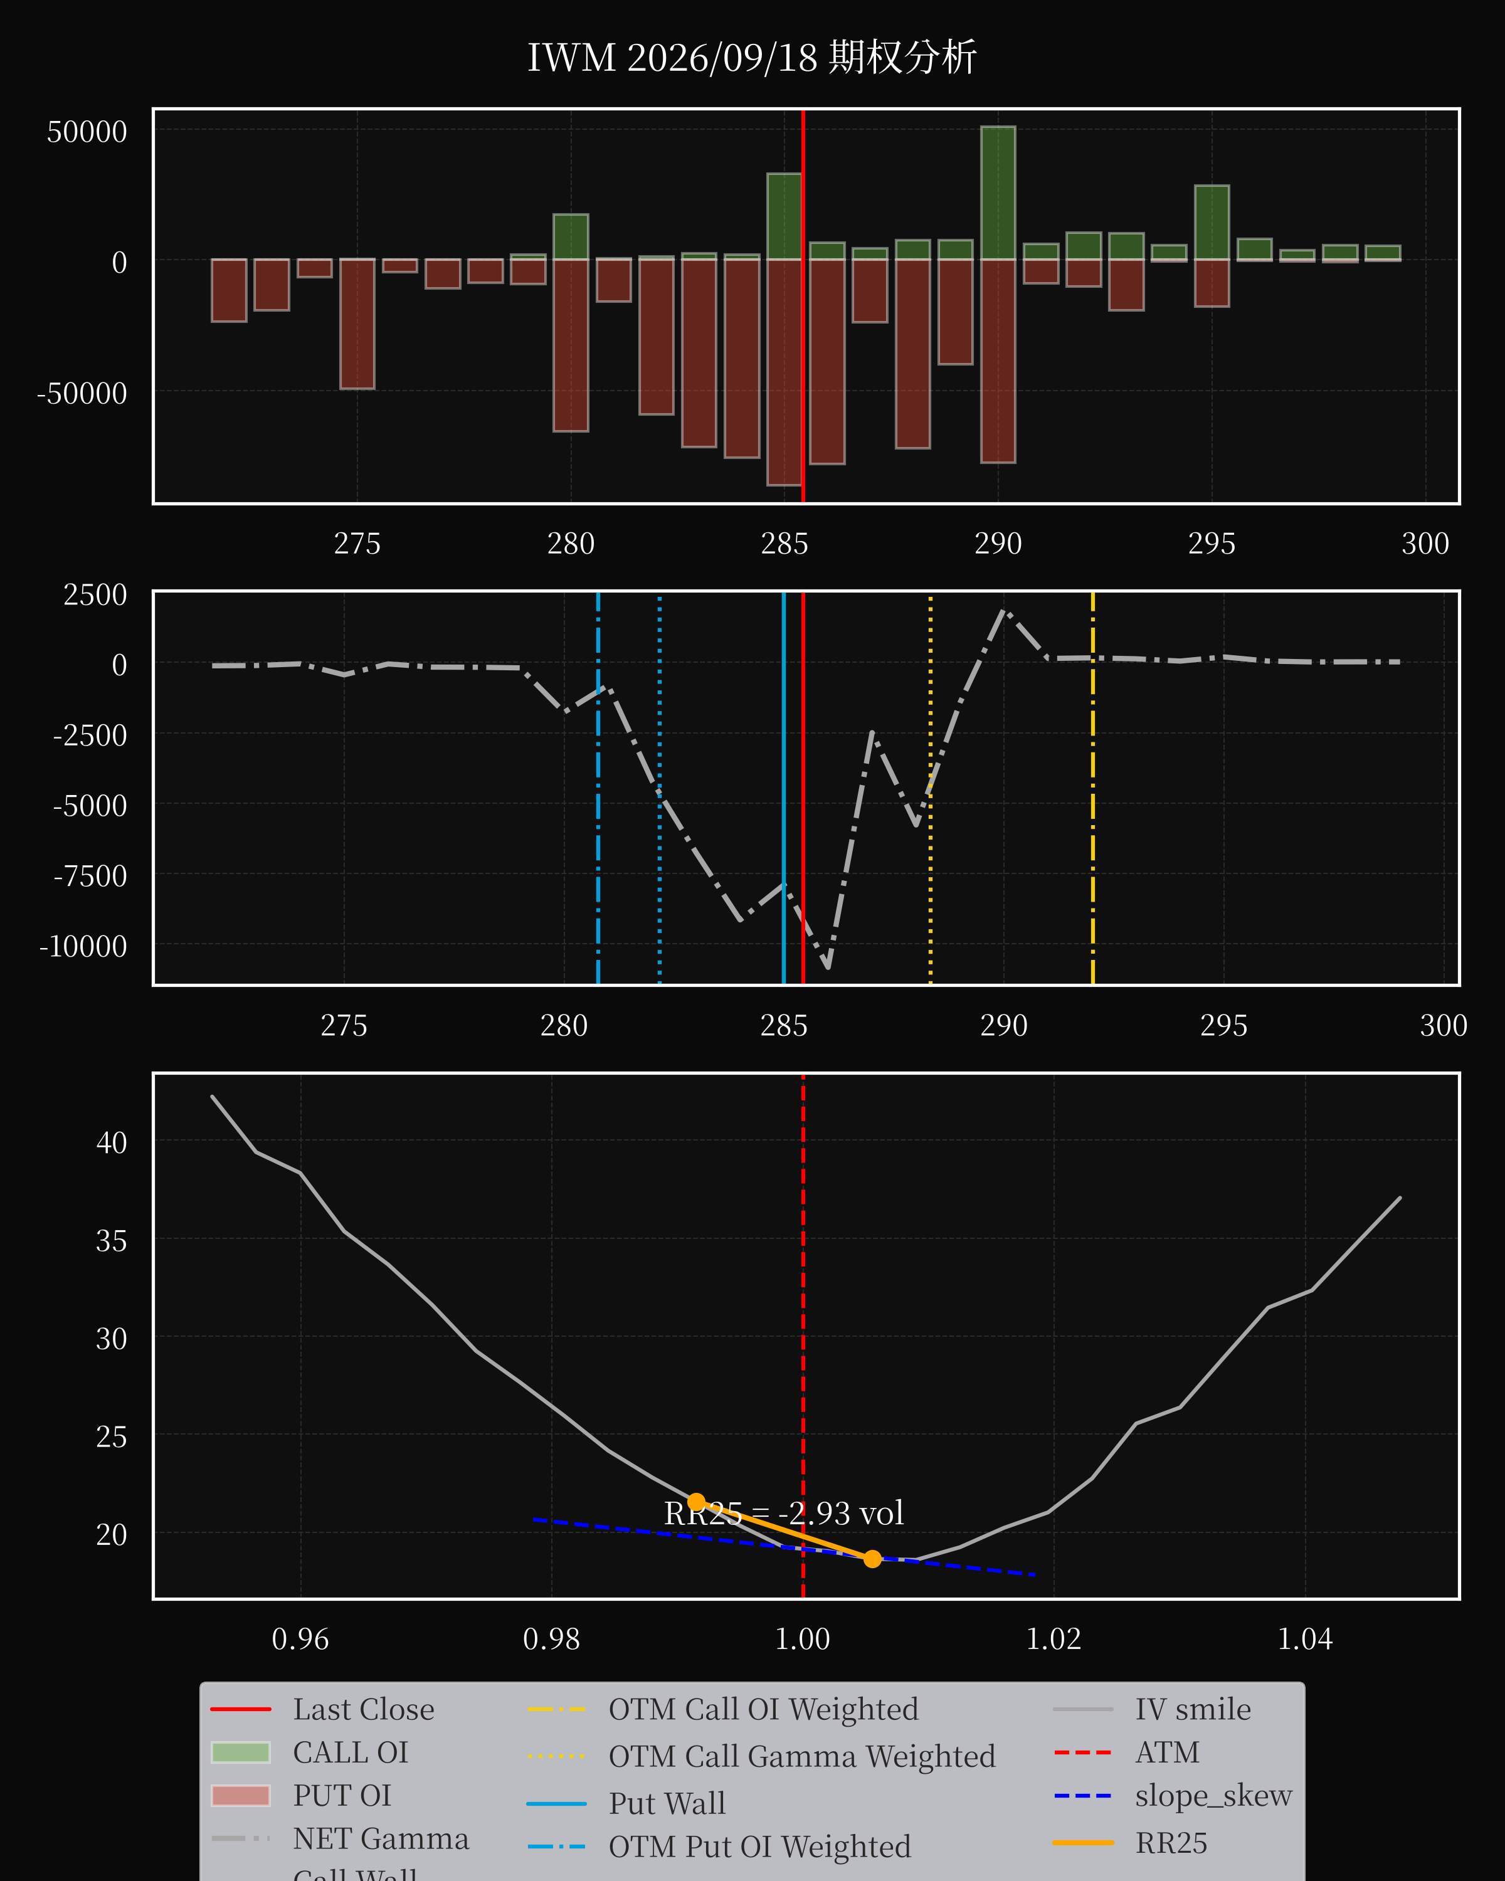The image size is (1505, 1881).
Task: Click the 'Put Wall' legend label
Action: (x=667, y=1803)
